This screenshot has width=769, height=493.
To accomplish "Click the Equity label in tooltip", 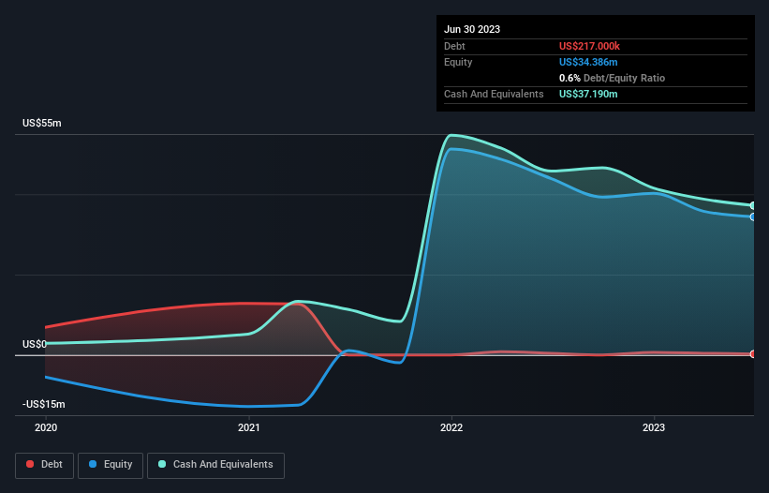I will pyautogui.click(x=458, y=62).
